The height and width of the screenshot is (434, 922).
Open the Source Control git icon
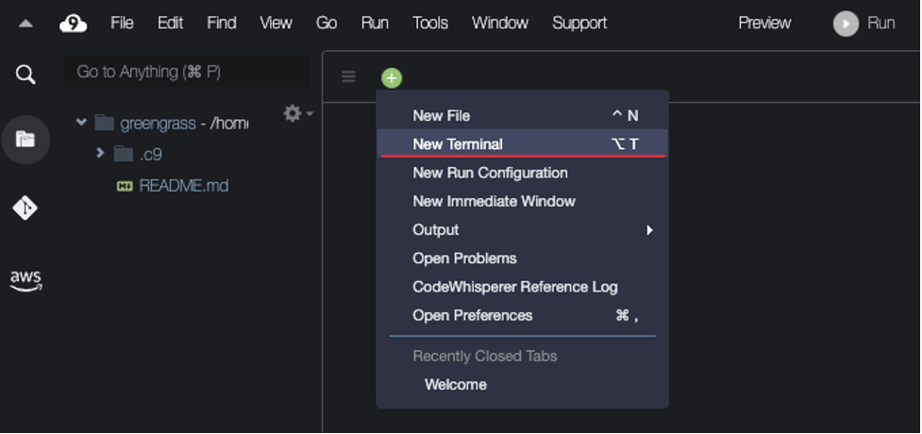click(25, 208)
